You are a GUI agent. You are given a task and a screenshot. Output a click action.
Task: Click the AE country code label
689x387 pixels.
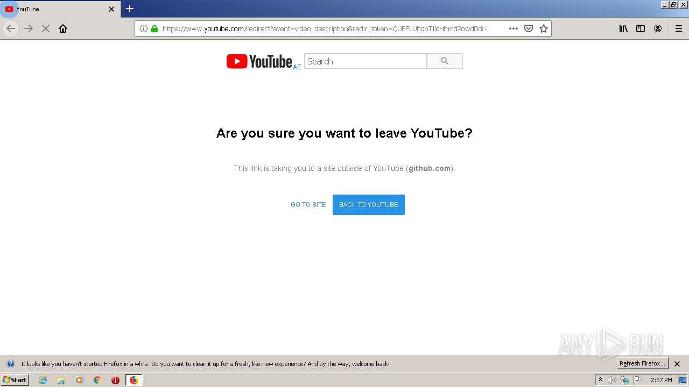pyautogui.click(x=297, y=67)
